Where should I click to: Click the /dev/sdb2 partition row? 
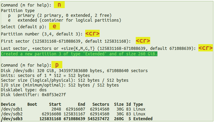[72, 114]
